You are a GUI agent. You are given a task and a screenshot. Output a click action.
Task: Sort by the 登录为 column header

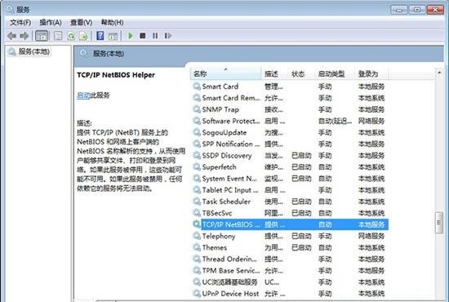(x=371, y=73)
